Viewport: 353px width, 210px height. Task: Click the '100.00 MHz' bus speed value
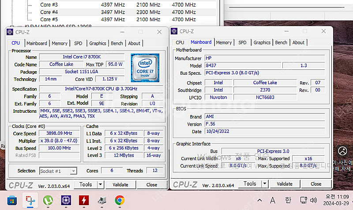(x=59, y=148)
